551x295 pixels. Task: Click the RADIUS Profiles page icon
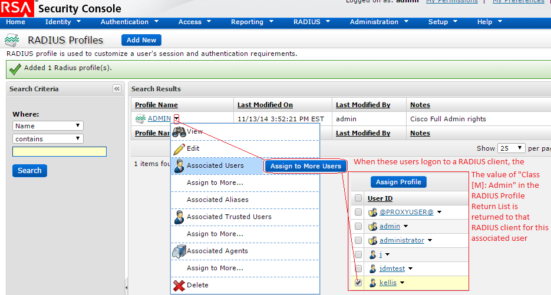pyautogui.click(x=12, y=41)
